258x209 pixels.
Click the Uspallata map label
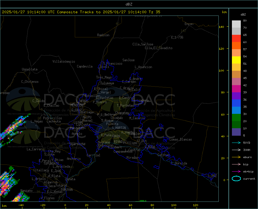pos(30,69)
